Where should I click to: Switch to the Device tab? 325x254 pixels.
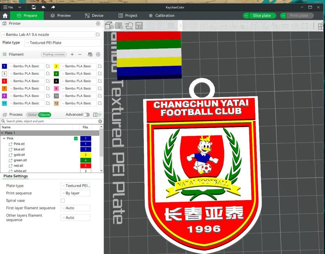pyautogui.click(x=94, y=15)
